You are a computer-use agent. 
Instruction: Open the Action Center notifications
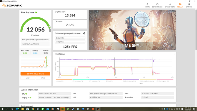click(x=194, y=109)
